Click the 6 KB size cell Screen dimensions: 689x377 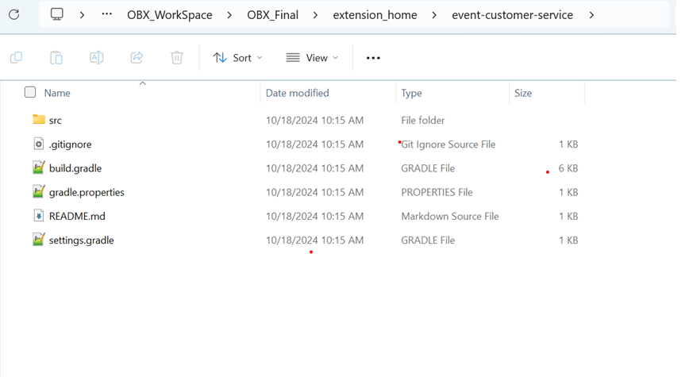tap(568, 168)
